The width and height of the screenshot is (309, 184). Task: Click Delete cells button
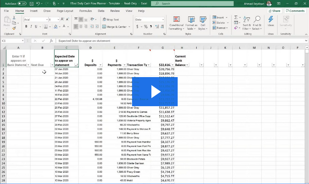pyautogui.click(x=219, y=23)
